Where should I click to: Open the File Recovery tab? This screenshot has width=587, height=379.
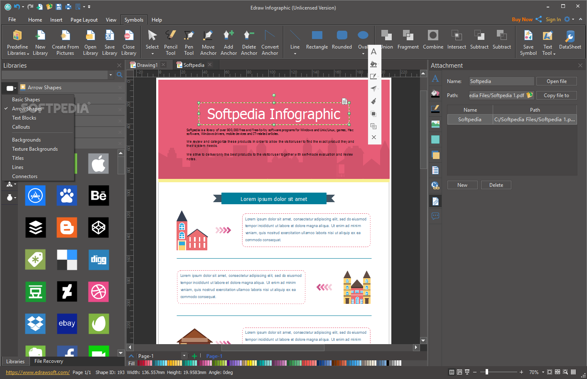(x=49, y=361)
